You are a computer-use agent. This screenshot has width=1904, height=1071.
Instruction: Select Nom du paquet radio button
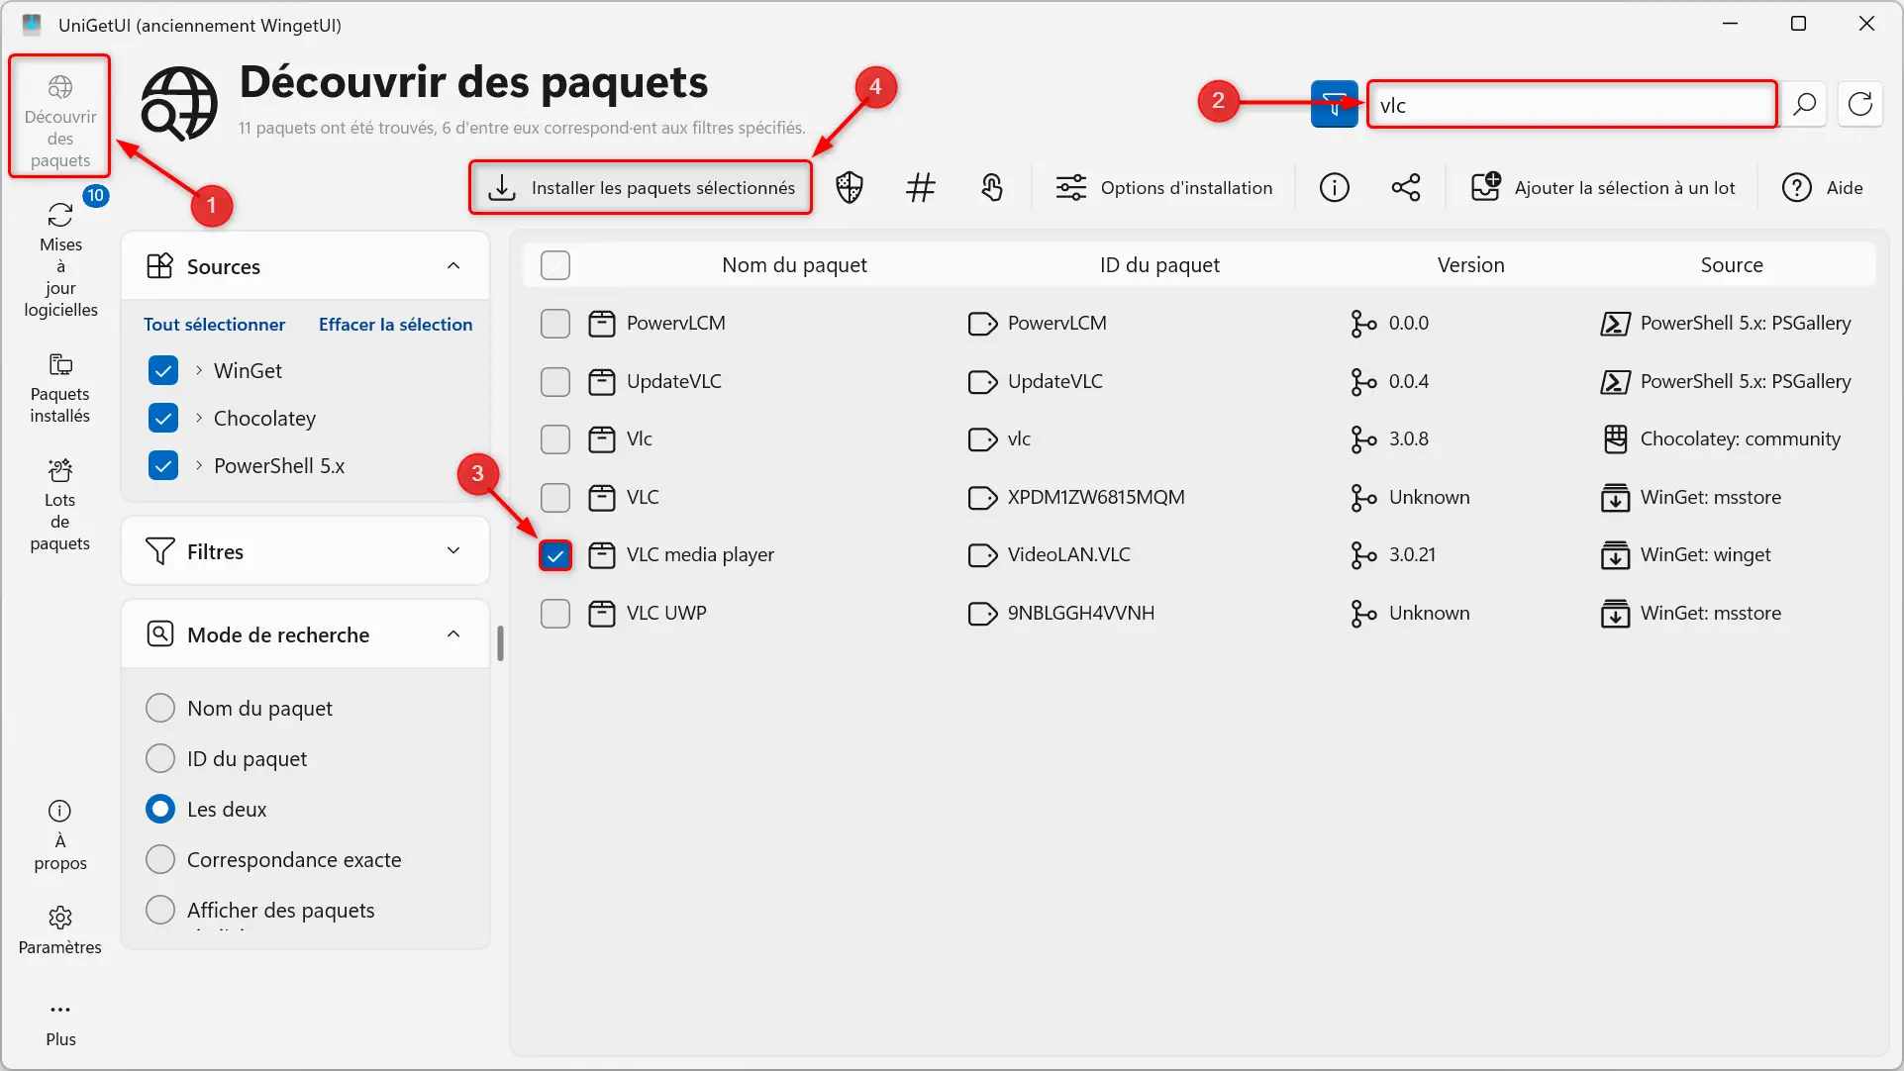coord(160,708)
